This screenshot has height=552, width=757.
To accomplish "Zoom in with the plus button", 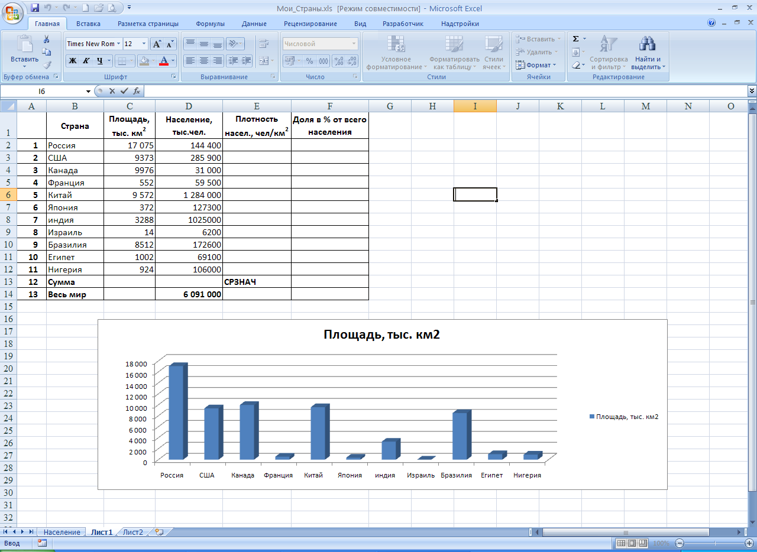I will pyautogui.click(x=750, y=543).
